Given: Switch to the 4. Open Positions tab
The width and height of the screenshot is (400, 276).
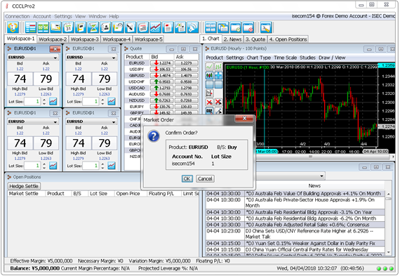Looking at the screenshot, I should tap(288, 39).
